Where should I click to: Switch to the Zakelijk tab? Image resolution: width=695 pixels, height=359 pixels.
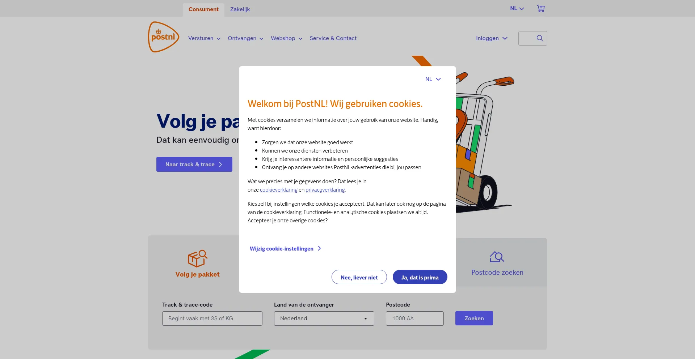coord(240,9)
